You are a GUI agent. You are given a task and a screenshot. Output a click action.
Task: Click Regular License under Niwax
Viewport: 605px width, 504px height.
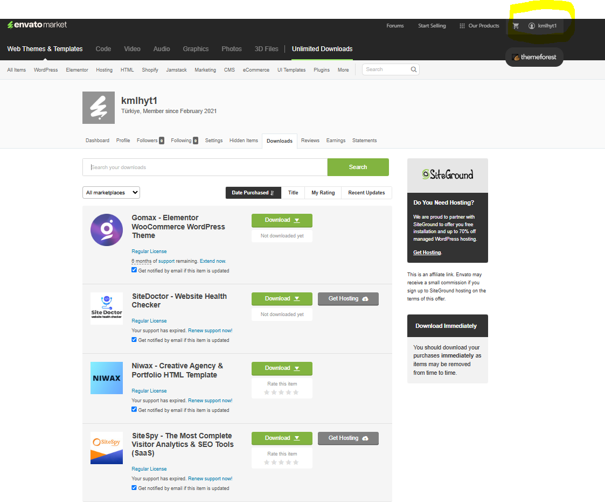149,390
